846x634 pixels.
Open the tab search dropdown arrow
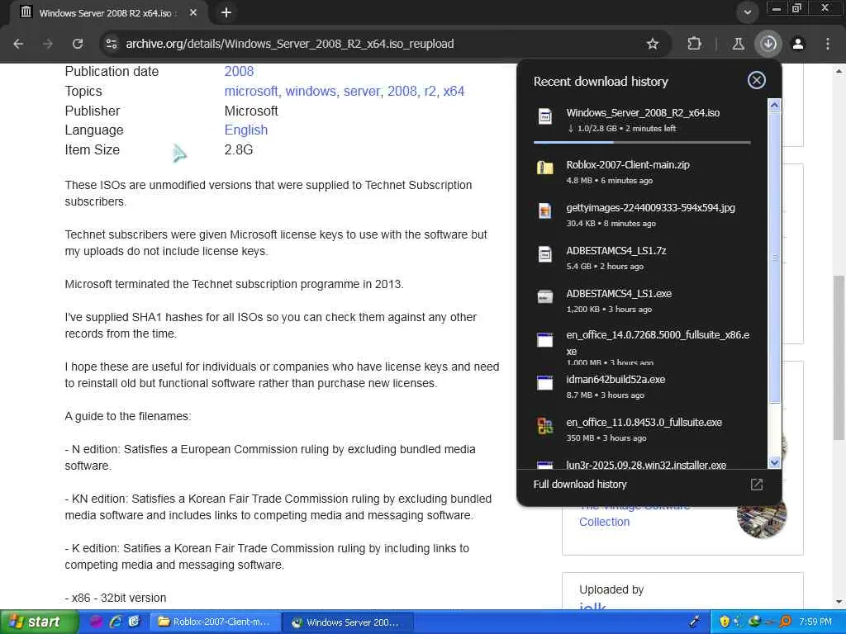click(747, 12)
